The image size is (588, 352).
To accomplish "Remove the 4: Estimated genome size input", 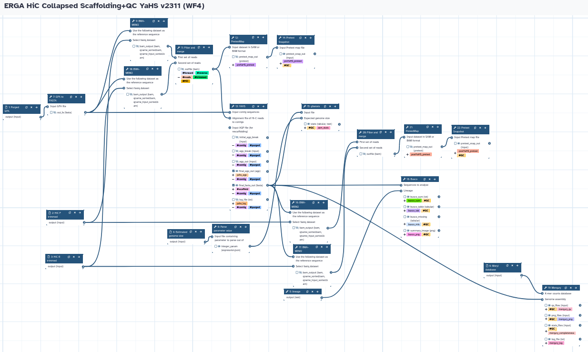I will coord(195,231).
